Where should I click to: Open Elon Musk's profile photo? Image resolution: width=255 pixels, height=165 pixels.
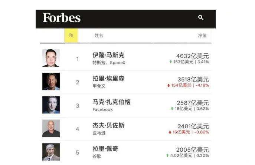[x=51, y=58]
